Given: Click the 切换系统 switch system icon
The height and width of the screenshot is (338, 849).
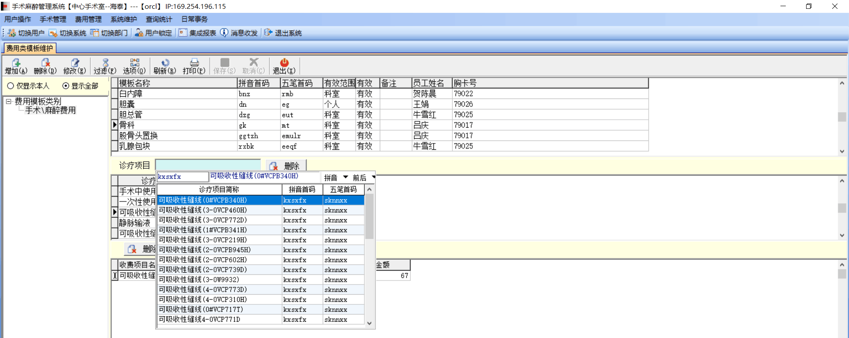Looking at the screenshot, I should click(53, 33).
